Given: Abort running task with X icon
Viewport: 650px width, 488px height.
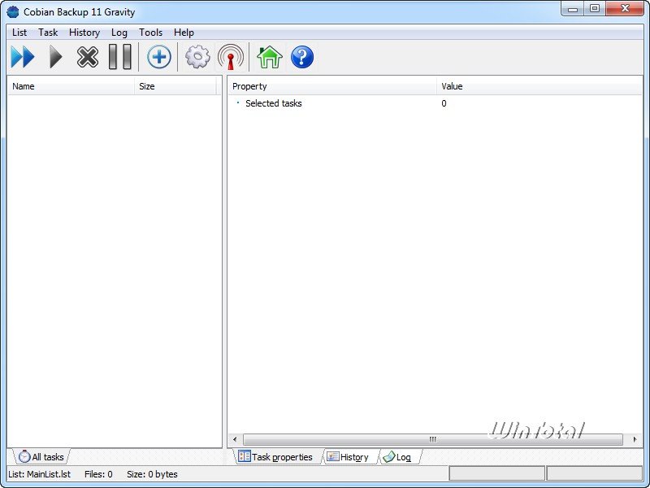Looking at the screenshot, I should click(88, 57).
